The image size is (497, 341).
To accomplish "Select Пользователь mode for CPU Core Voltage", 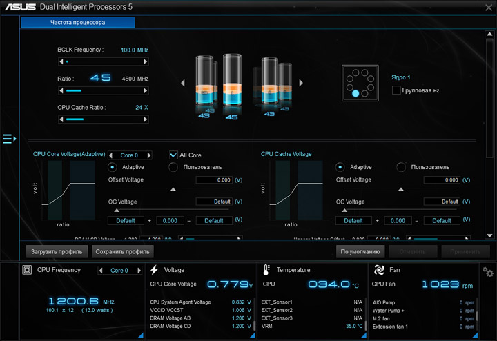I will click(173, 167).
